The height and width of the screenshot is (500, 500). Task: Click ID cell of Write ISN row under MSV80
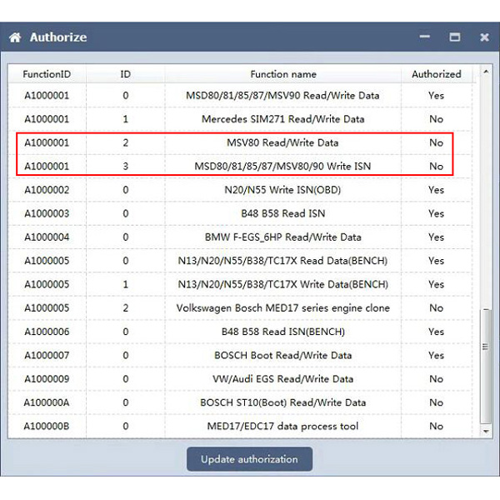[126, 166]
